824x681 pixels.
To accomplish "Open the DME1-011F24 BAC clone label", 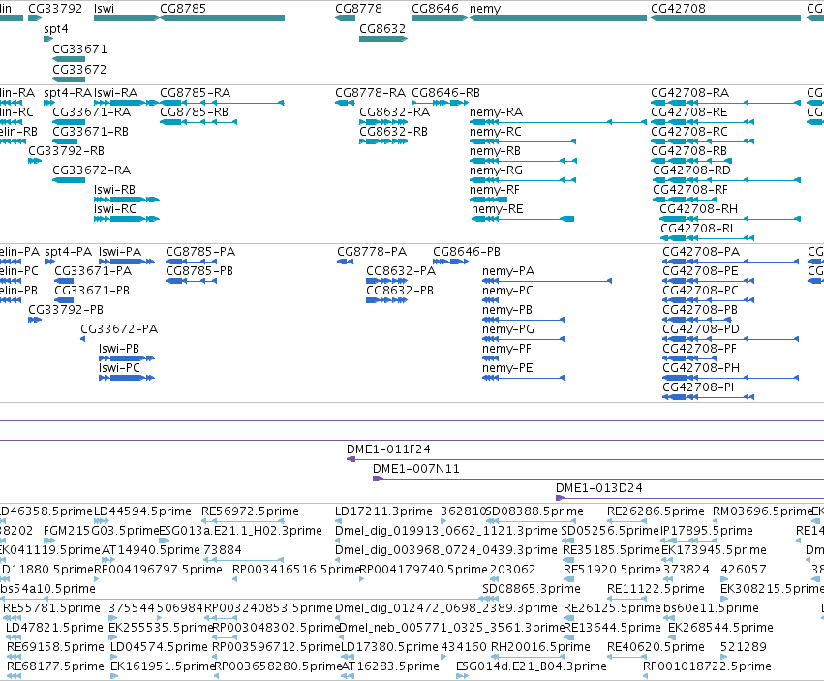I will (x=388, y=449).
